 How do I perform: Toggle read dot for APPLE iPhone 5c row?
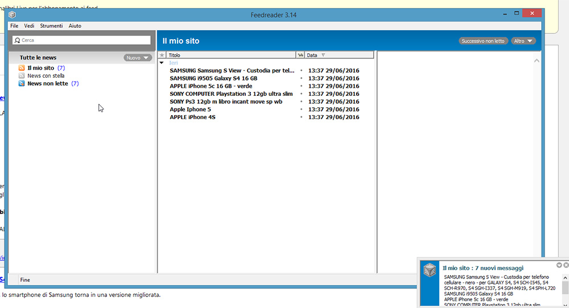click(x=301, y=86)
